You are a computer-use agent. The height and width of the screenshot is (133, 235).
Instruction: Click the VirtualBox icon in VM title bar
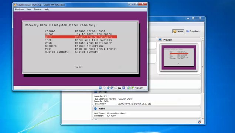pos(15,5)
